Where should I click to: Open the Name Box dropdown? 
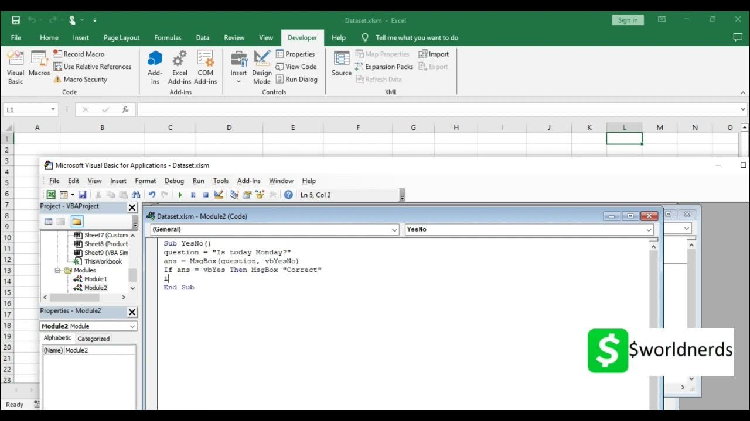53,109
